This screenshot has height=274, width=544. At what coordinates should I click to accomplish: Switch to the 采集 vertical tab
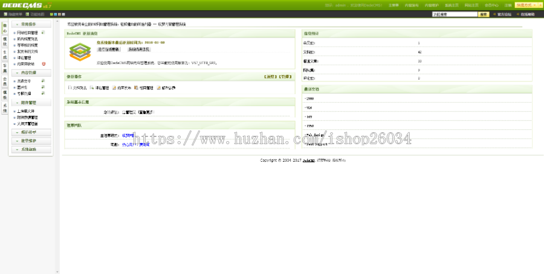[5, 68]
